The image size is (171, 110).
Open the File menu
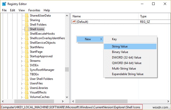point(4,10)
